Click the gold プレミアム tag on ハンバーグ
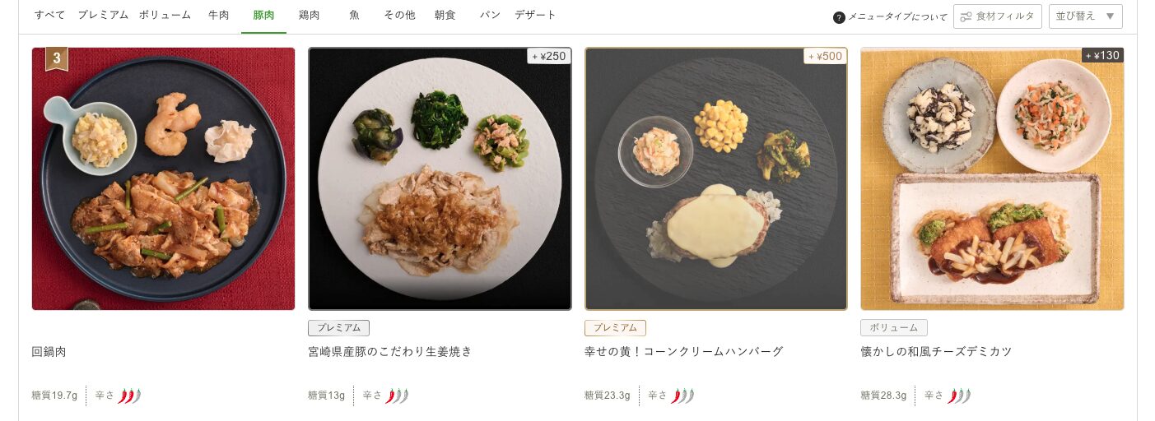 tap(615, 328)
